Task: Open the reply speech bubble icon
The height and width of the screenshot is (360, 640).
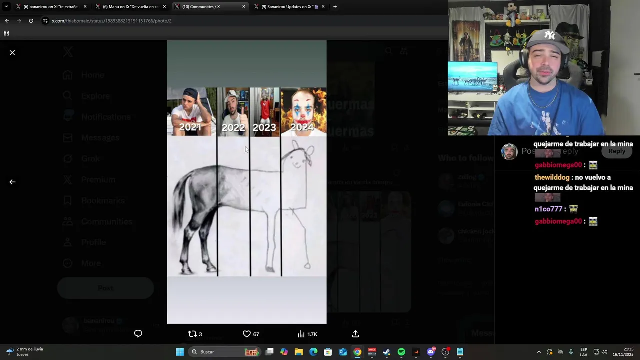Action: (138, 334)
